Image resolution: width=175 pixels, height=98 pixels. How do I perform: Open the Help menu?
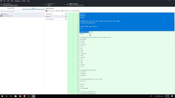coord(28,1)
